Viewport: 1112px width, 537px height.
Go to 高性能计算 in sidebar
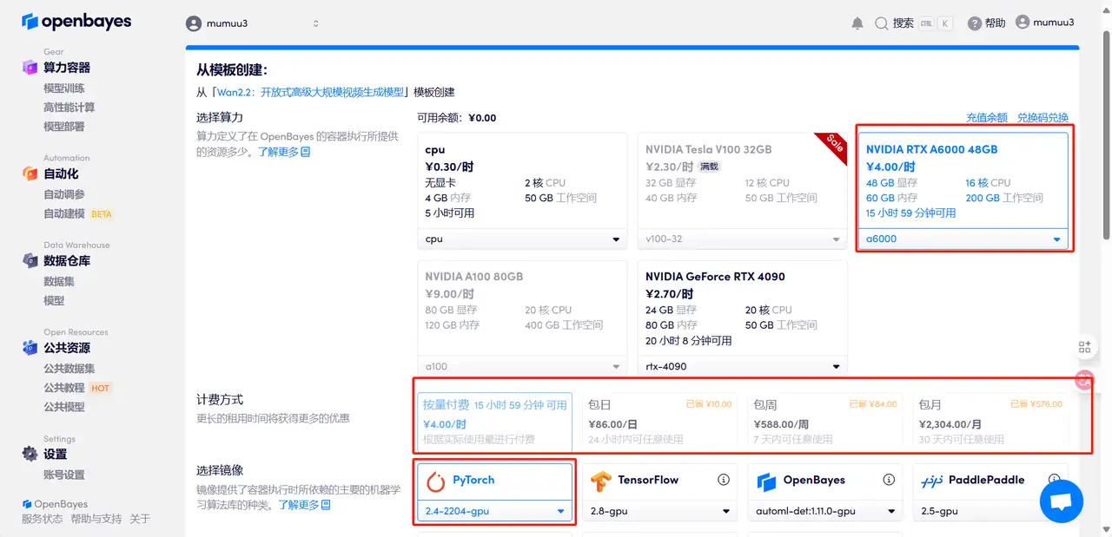69,108
